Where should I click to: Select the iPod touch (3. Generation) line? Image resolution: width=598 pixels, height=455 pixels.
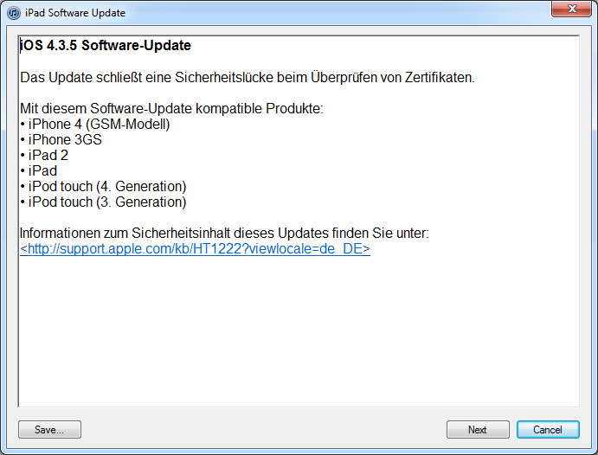[103, 202]
